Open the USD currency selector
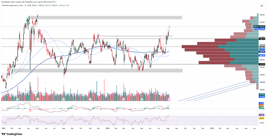This screenshot has height=138, width=267. (262, 6)
